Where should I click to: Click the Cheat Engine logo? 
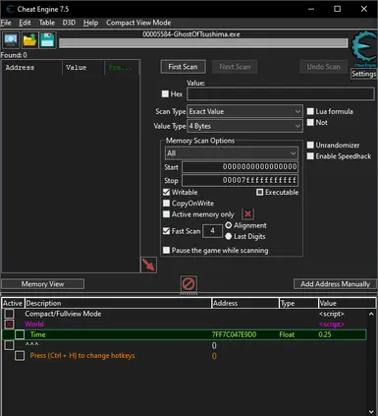[364, 48]
